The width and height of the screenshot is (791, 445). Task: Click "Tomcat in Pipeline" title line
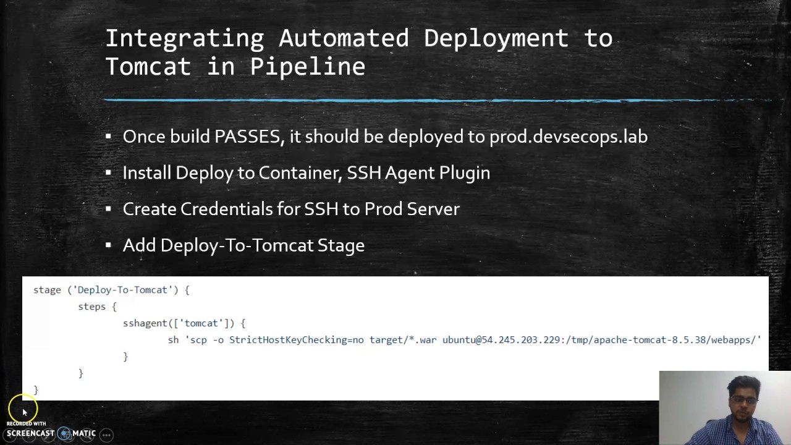pyautogui.click(x=235, y=67)
